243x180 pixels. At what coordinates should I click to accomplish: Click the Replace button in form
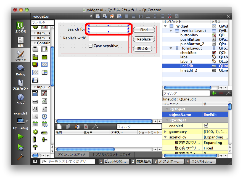[144, 39]
